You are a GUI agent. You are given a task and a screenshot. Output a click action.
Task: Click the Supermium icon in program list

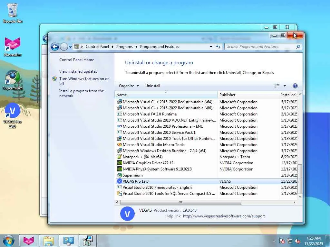[119, 175]
